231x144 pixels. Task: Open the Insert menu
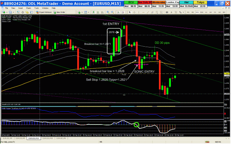pos(20,8)
